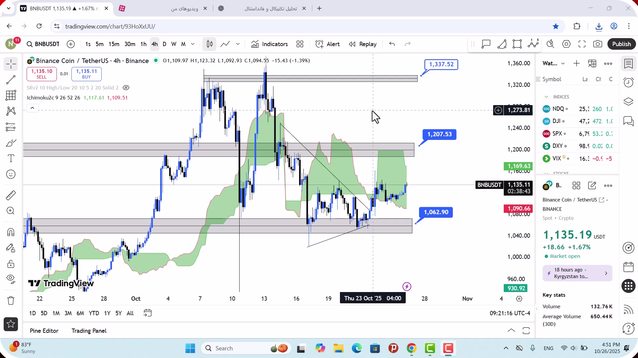Open the forecasting and measurement tools
This screenshot has width=638, height=358.
[11, 127]
